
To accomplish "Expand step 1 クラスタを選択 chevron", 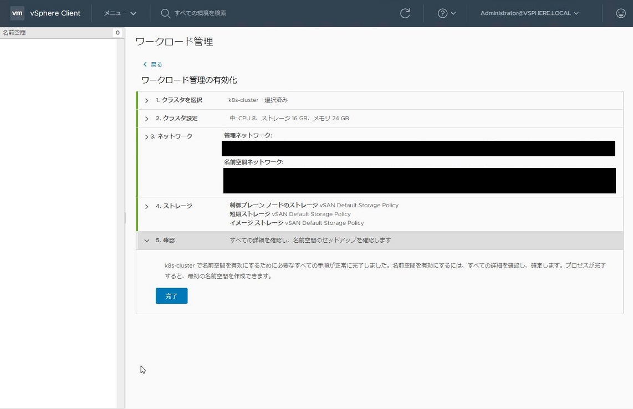I will tap(146, 100).
